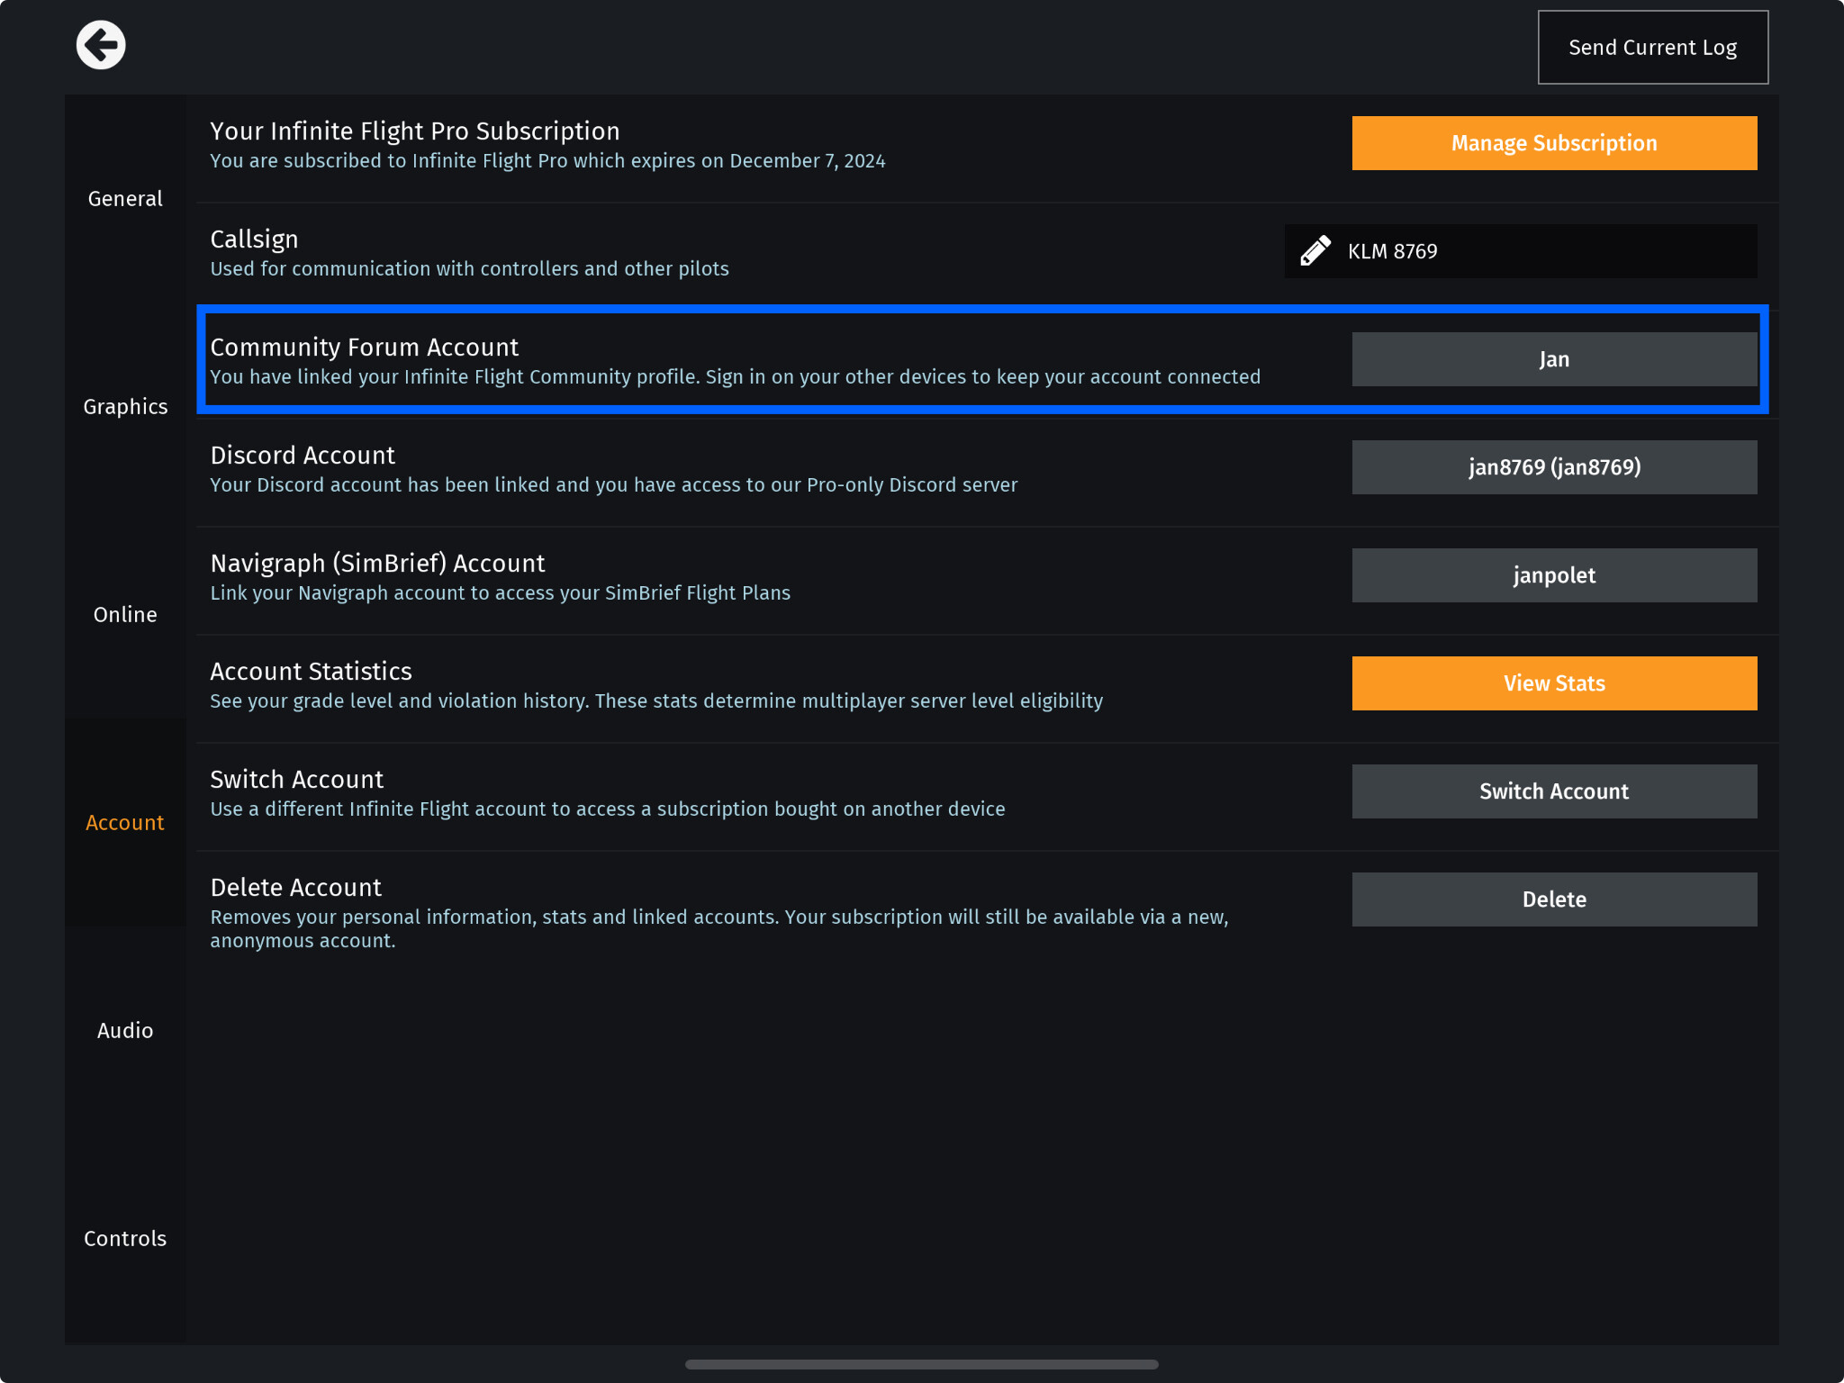Select the Account settings tab
Image resolution: width=1844 pixels, height=1383 pixels.
[x=125, y=823]
